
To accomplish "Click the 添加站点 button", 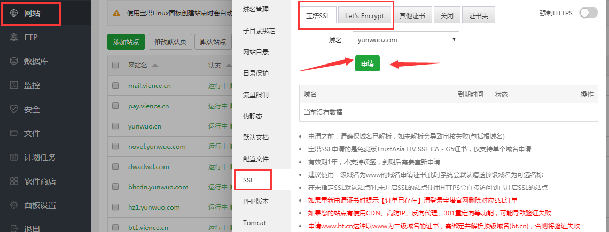I will click(x=126, y=42).
